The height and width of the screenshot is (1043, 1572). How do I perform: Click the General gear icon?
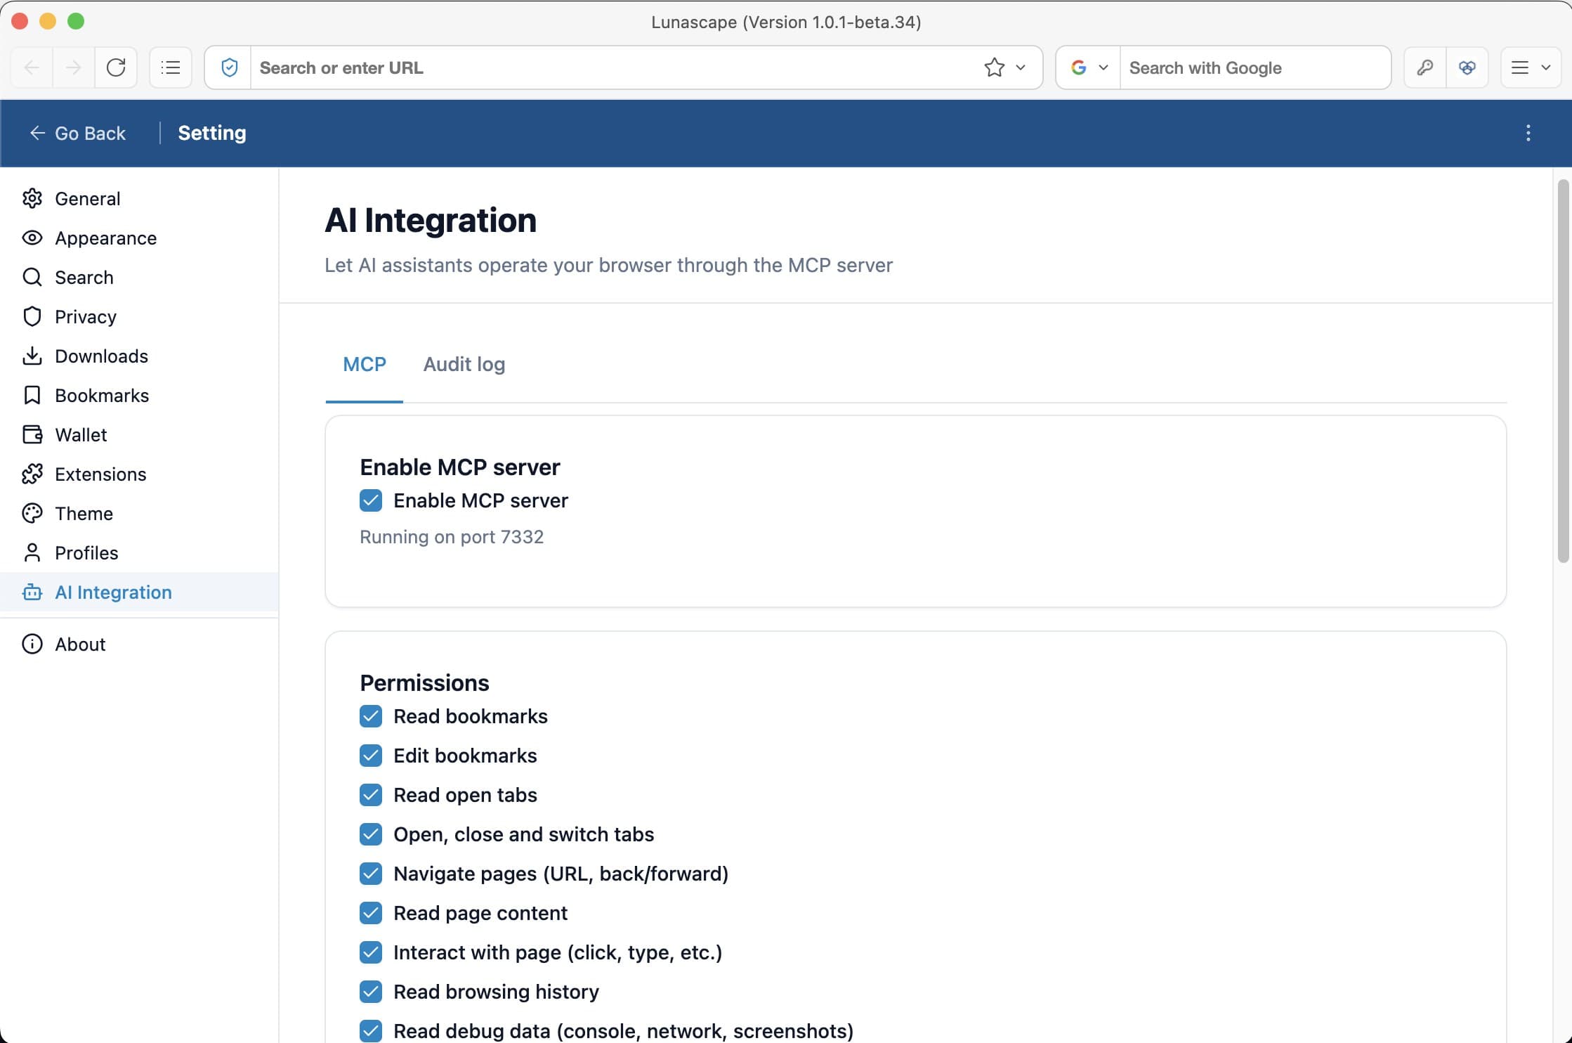[32, 199]
